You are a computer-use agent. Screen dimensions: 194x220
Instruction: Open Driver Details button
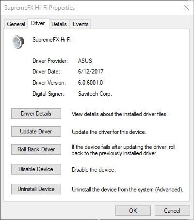pos(36,114)
